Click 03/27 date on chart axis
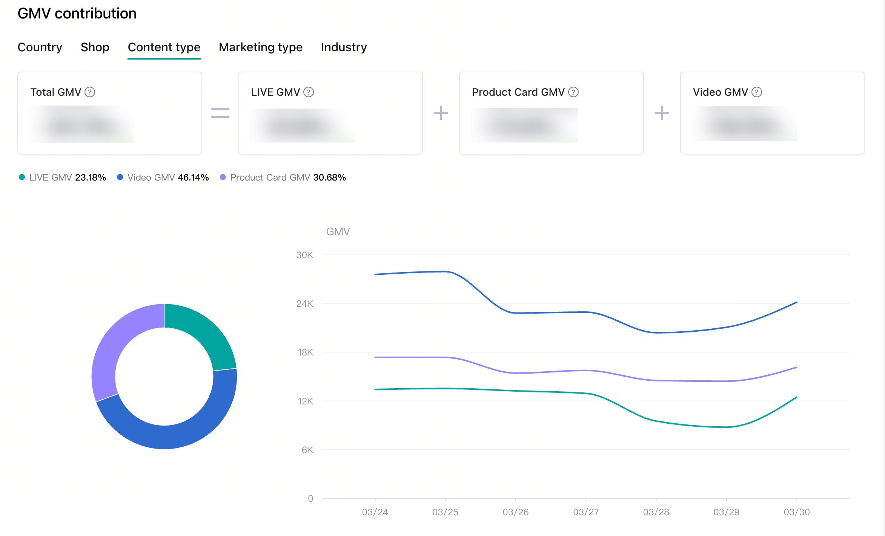Screen dimensions: 885x536 (x=585, y=512)
